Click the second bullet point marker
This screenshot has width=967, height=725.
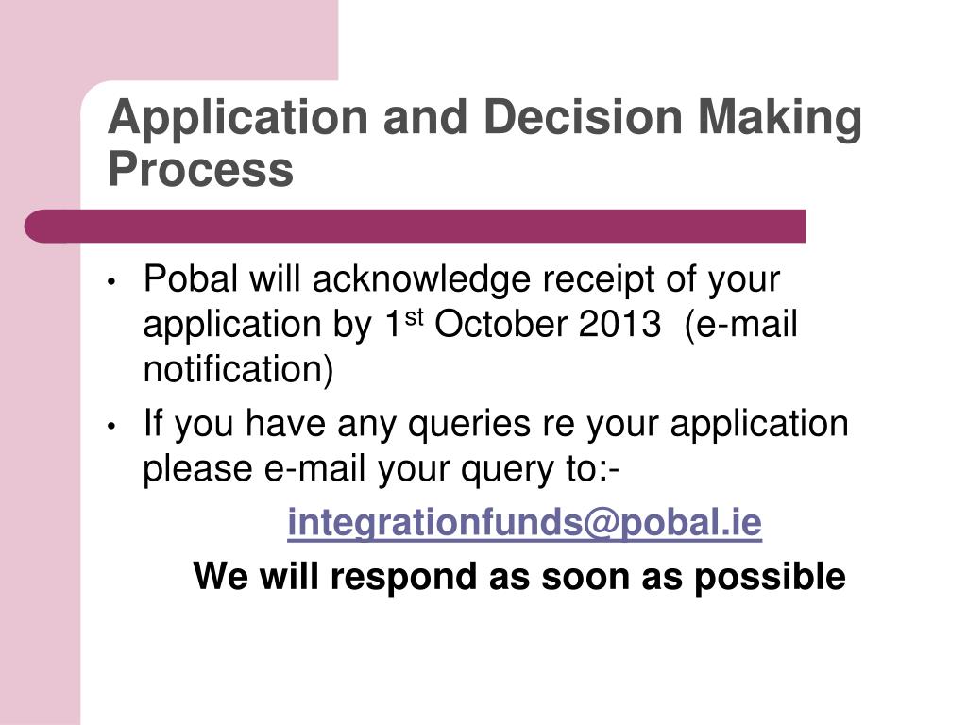[111, 427]
